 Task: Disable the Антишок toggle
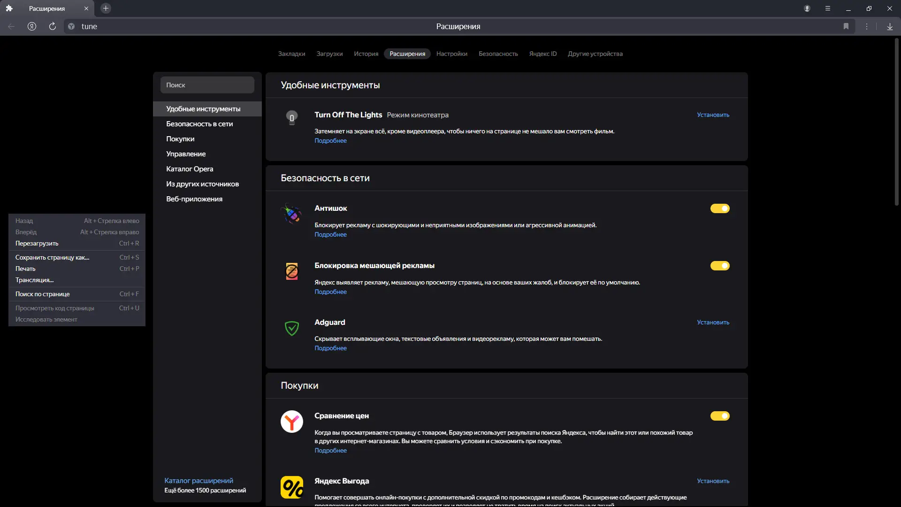click(x=720, y=208)
